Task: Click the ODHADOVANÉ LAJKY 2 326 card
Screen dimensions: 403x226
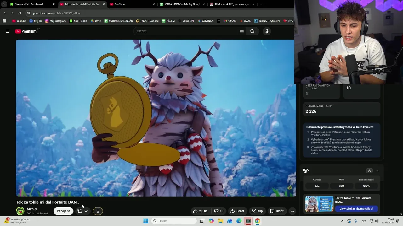Action: click(342, 109)
